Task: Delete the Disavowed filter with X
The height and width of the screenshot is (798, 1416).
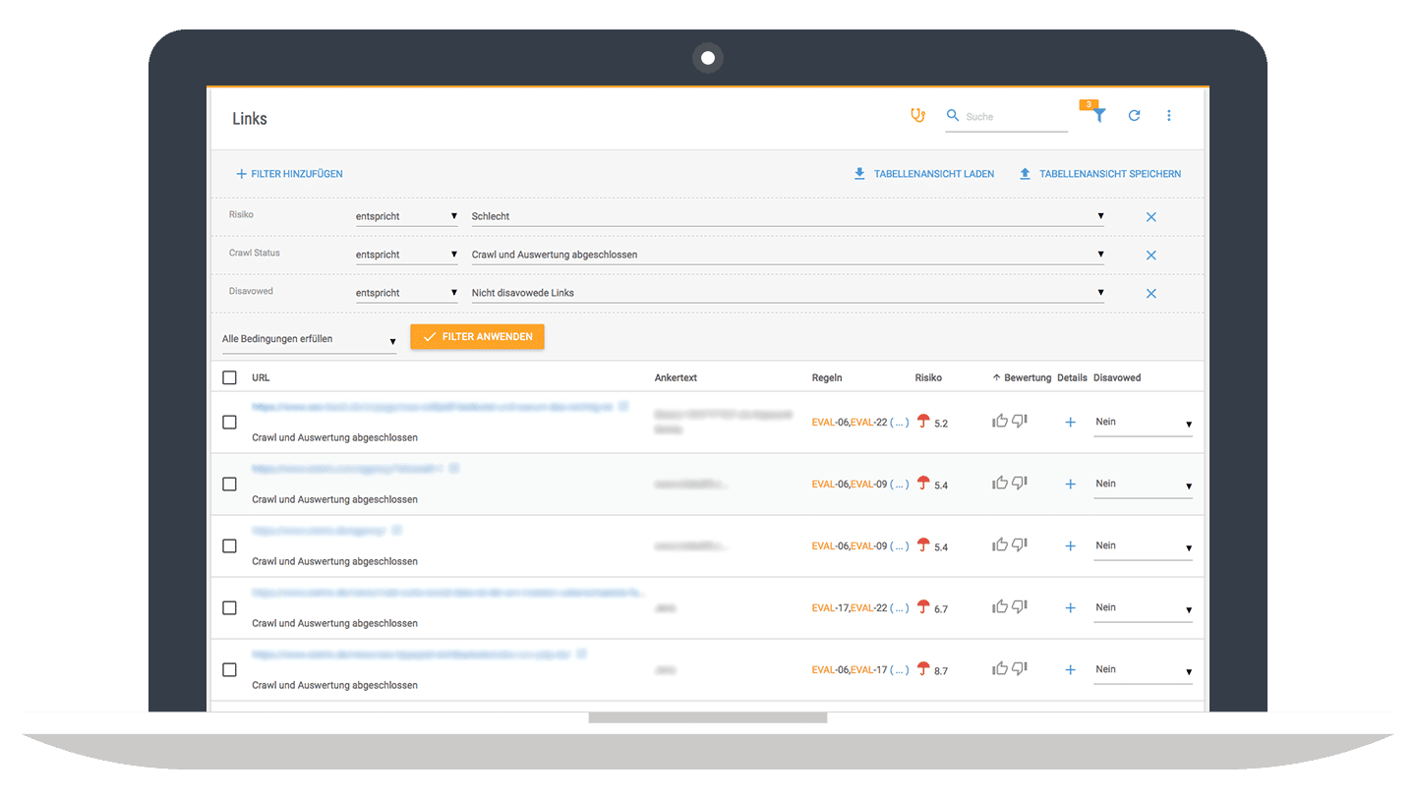Action: 1151,294
